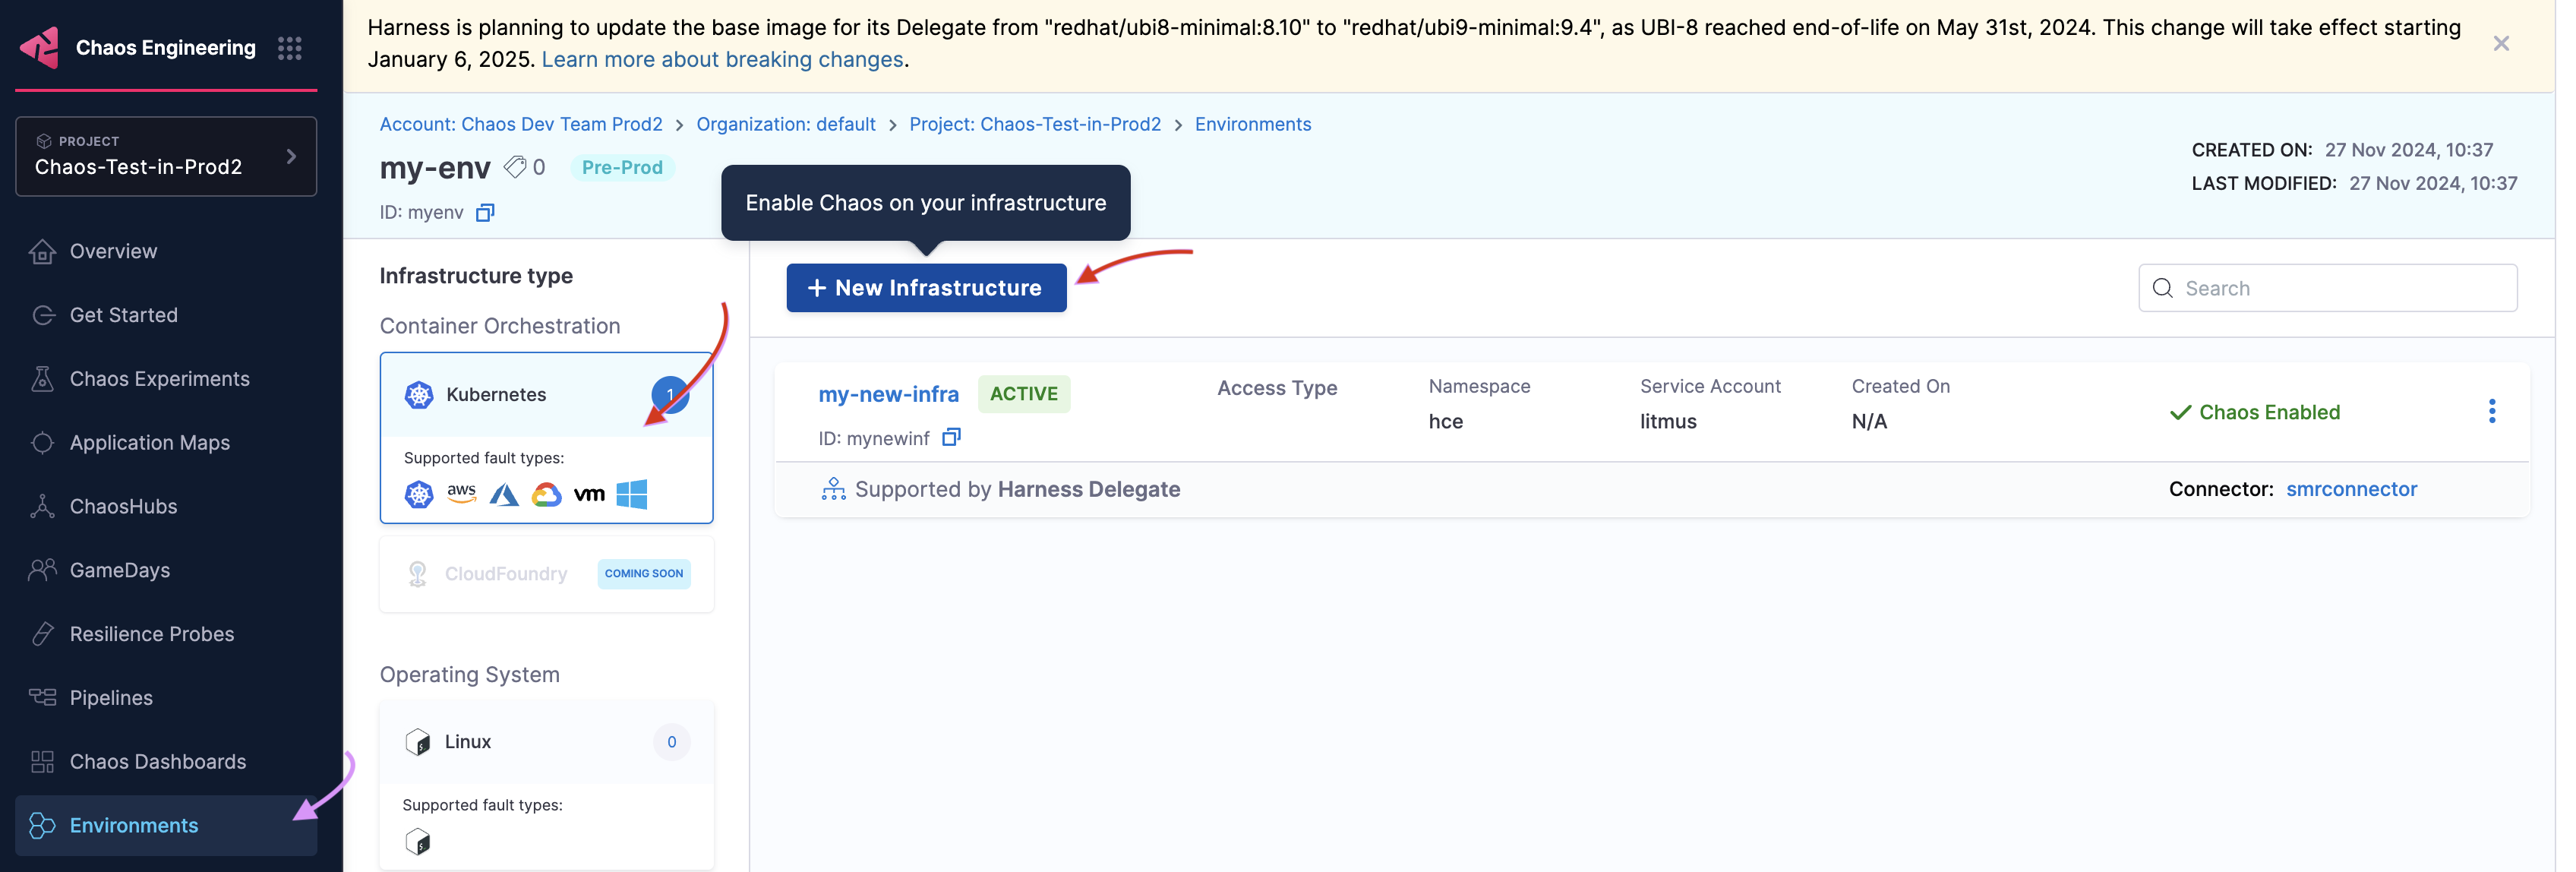
Task: Click the Chaos Experiments flask icon
Action: pyautogui.click(x=42, y=379)
